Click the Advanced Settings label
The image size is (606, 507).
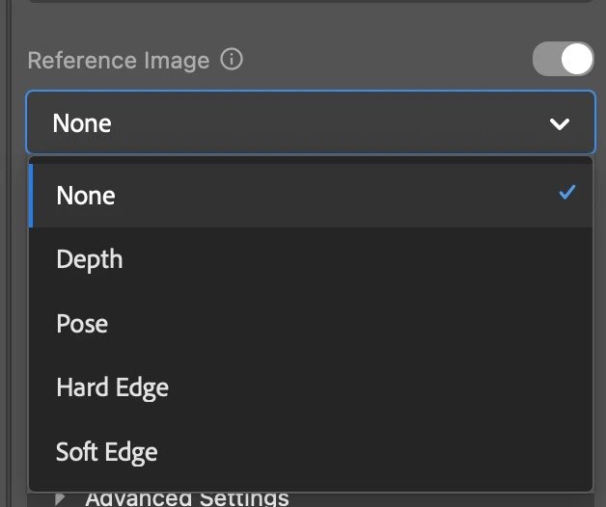[187, 498]
